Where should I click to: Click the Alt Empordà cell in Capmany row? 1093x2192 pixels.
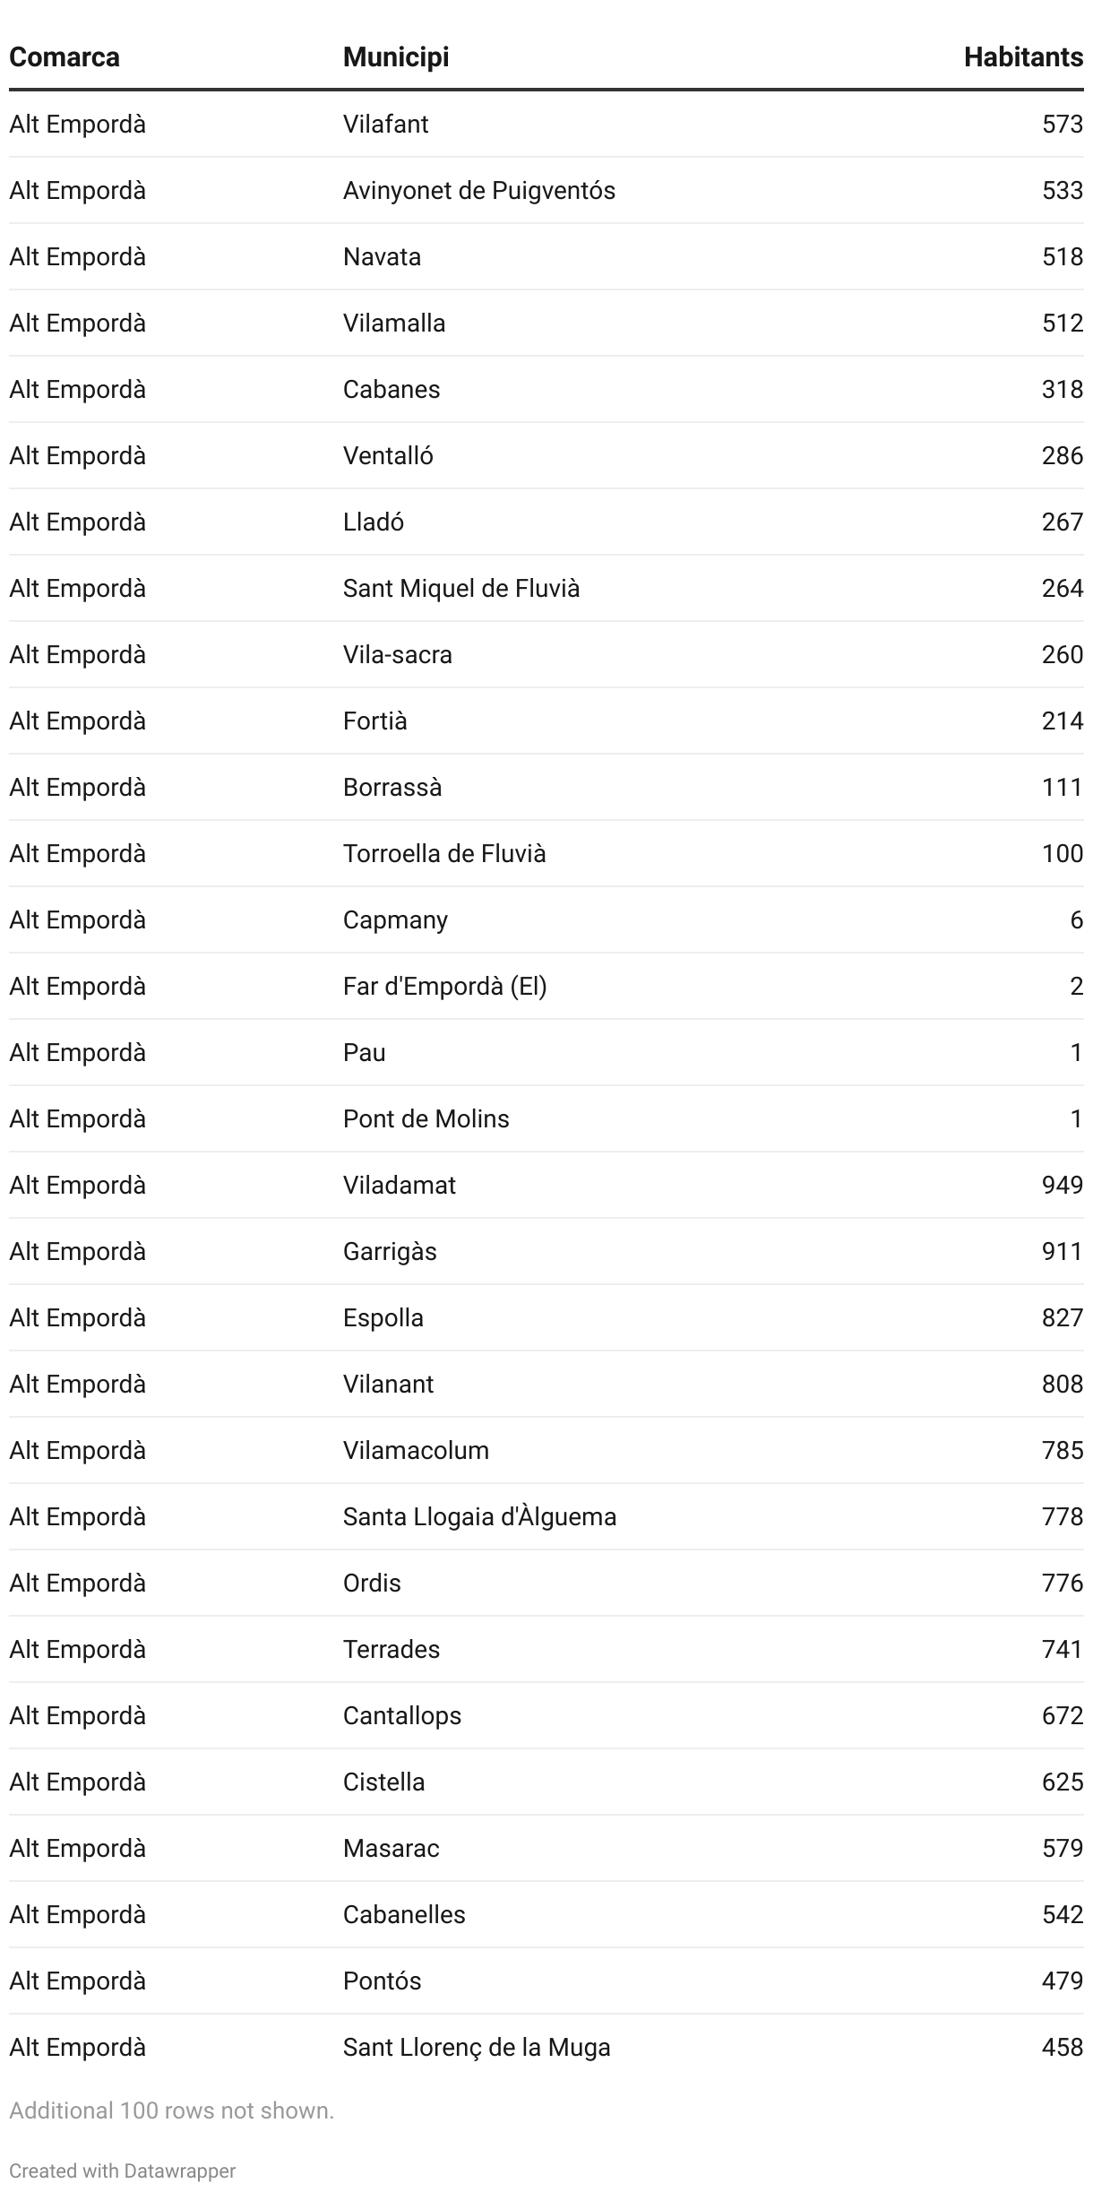pyautogui.click(x=77, y=919)
